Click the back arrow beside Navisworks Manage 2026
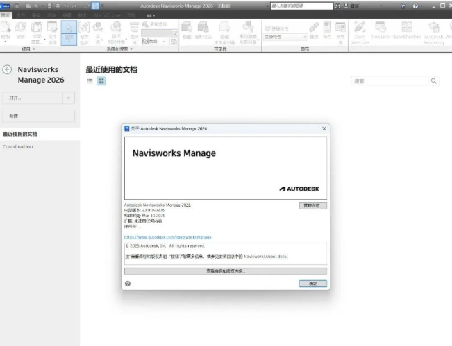452x346 pixels. point(7,69)
